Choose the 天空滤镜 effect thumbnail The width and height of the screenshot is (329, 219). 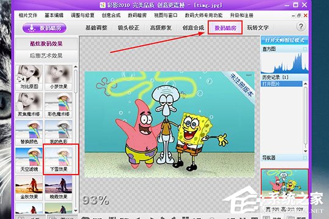[29, 159]
